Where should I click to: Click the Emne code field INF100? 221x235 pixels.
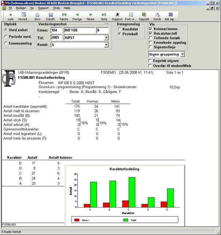(79, 30)
